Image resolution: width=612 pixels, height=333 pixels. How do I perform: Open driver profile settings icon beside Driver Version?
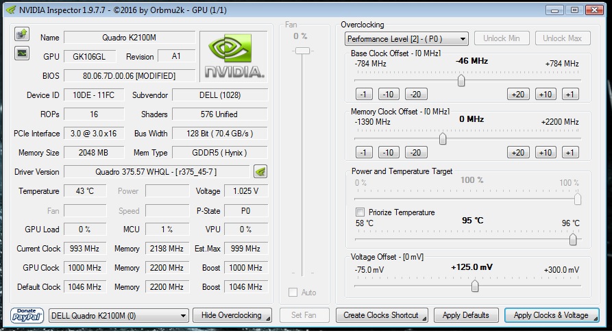pyautogui.click(x=260, y=171)
